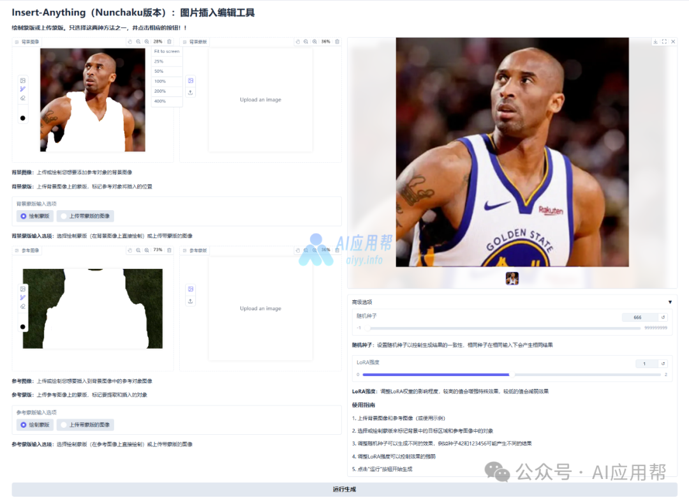Viewport: 689px width, 500px height.
Task: Select eraser tool in 参考图像 sidebar
Action: click(23, 307)
